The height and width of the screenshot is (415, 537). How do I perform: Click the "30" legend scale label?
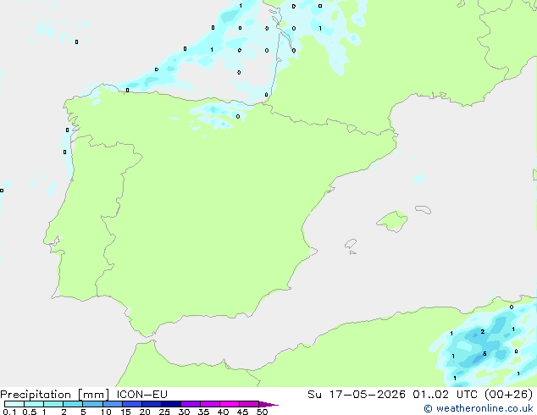[x=184, y=412]
